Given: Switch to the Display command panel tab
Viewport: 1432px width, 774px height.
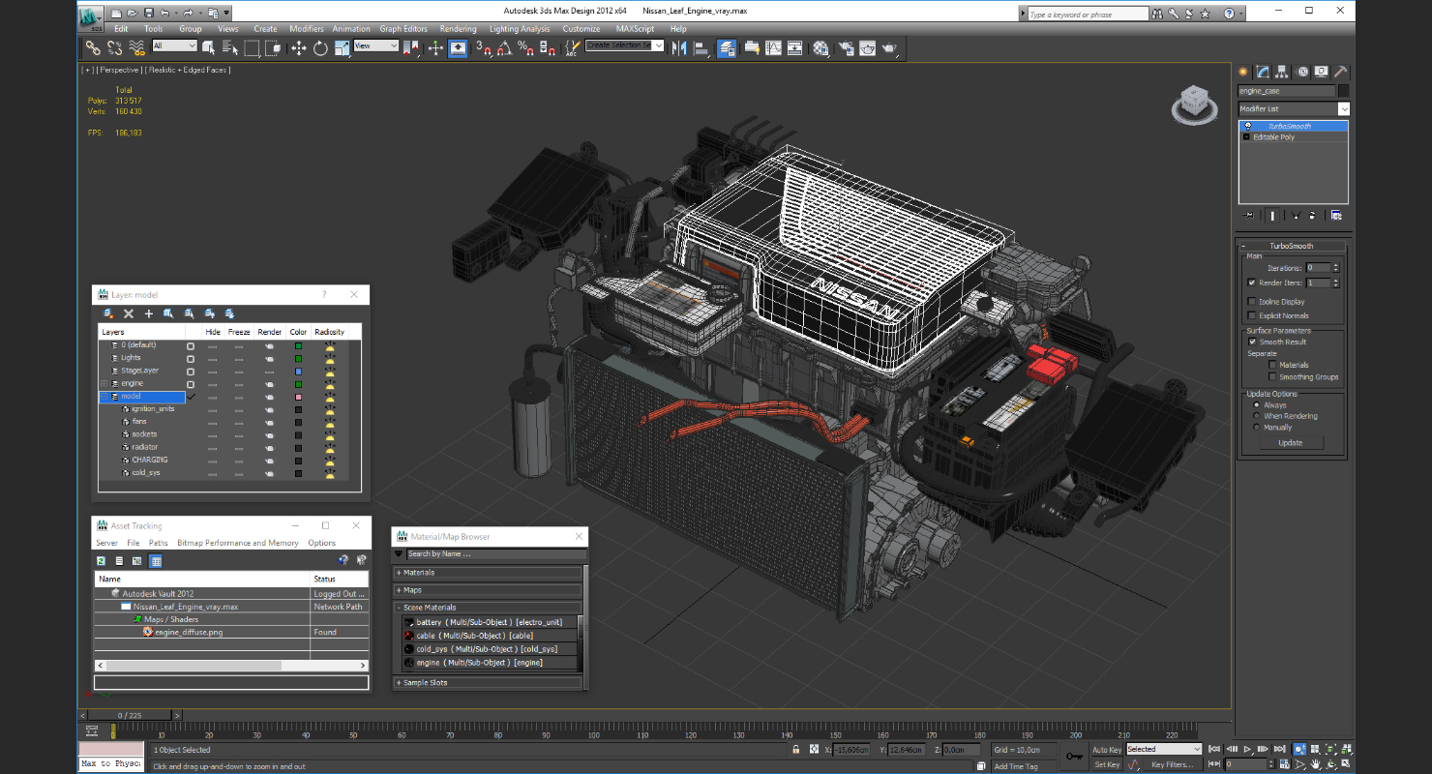Looking at the screenshot, I should tap(1322, 72).
